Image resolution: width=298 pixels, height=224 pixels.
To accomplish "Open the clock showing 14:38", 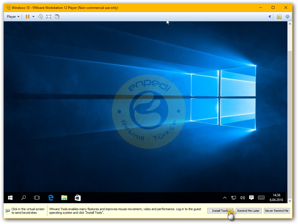I will (276, 198).
